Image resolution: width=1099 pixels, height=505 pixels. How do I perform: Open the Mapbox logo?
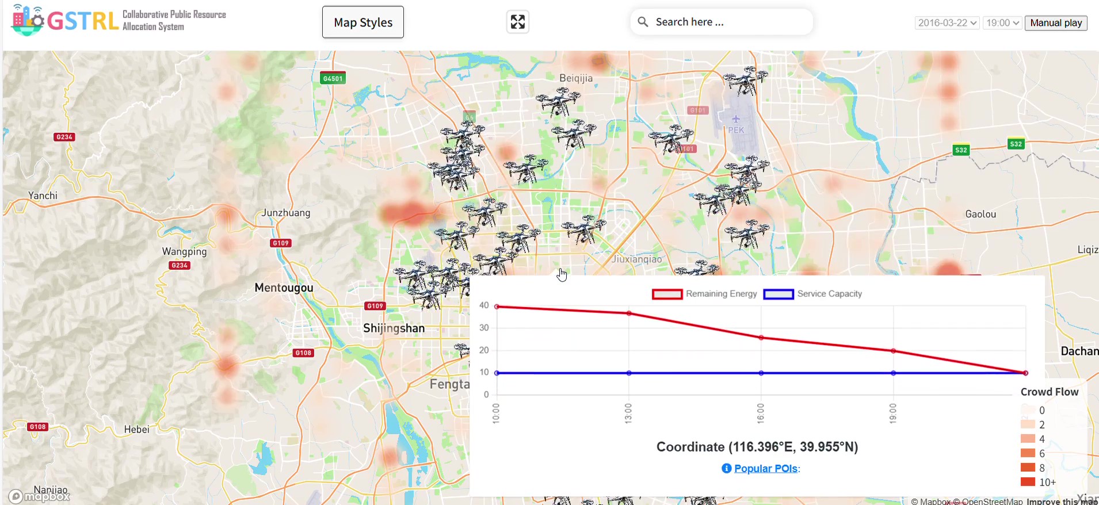coord(39,496)
